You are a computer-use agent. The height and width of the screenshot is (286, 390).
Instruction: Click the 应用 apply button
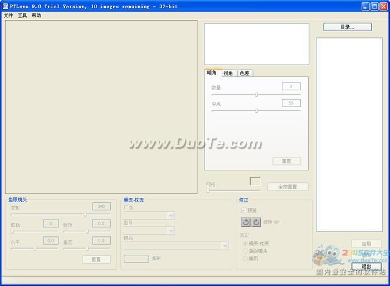(367, 244)
